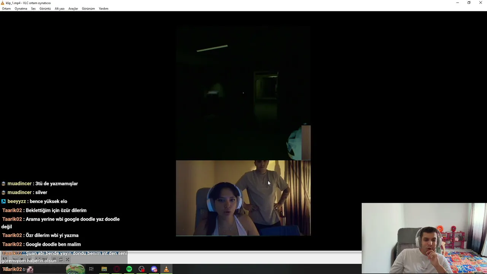
Task: Click chat message "3tü de yazmamışlar"
Action: [x=56, y=183]
